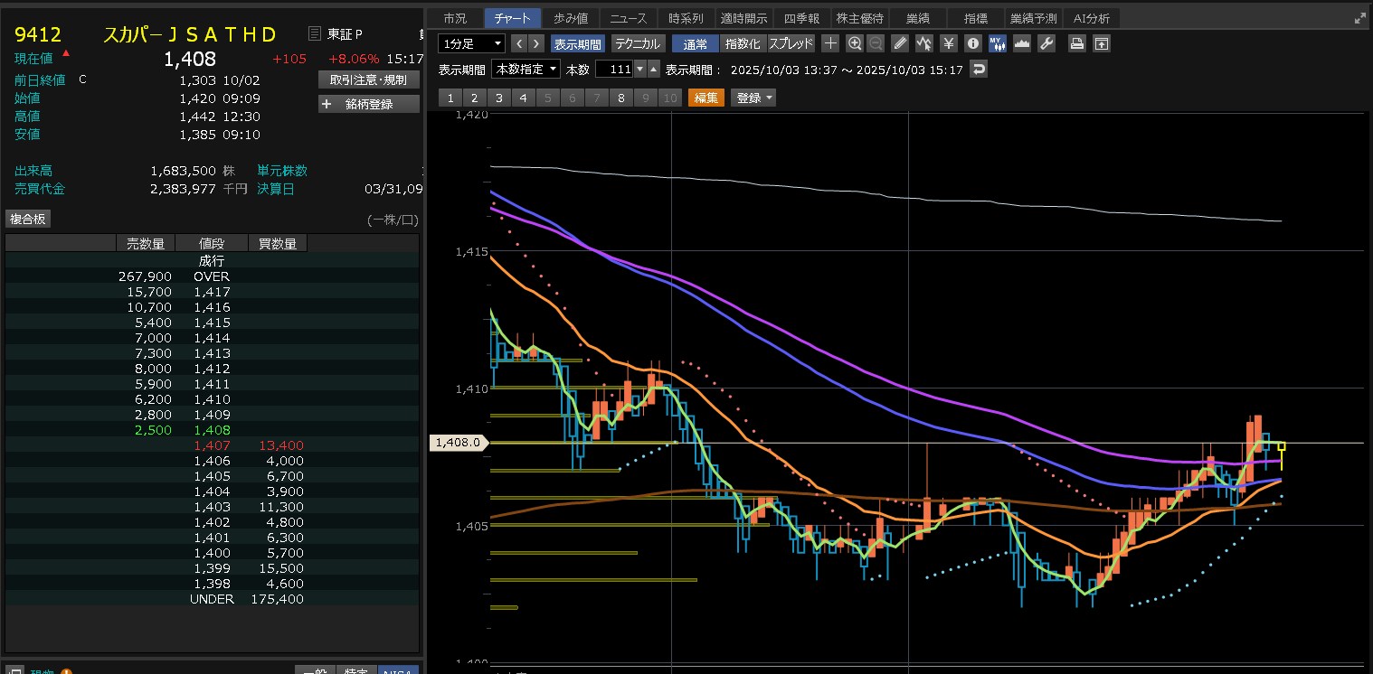The image size is (1373, 674).
Task: Expand the 登録 dropdown button
Action: click(x=753, y=98)
